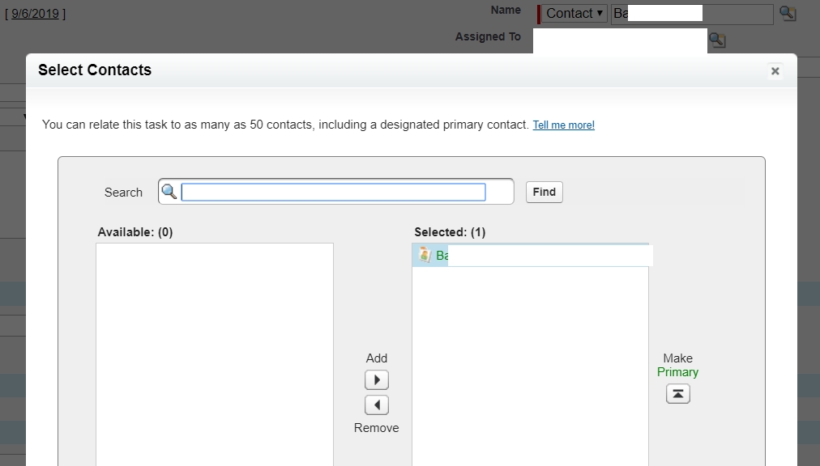Click the magnifier icon inside Search box
Screen dimensions: 820x466
169,192
